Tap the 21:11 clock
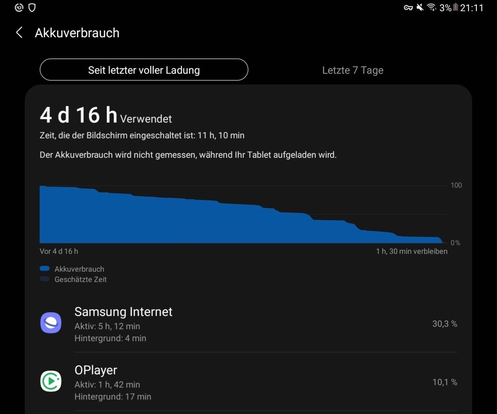The width and height of the screenshot is (497, 414). (472, 7)
